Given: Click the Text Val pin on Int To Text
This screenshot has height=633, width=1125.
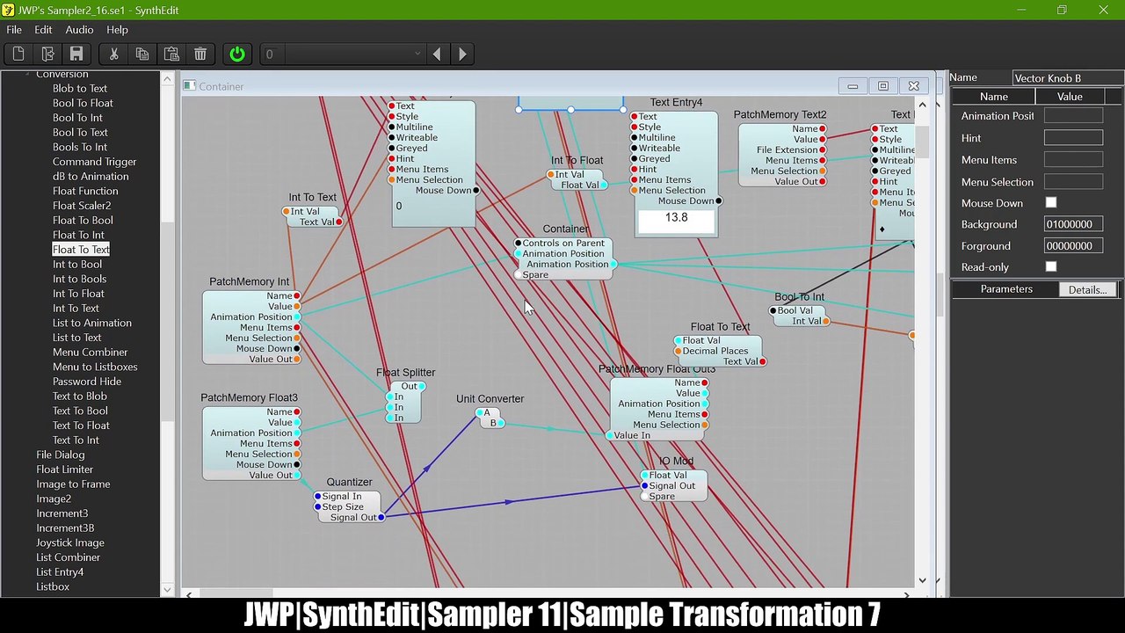Looking at the screenshot, I should [338, 222].
